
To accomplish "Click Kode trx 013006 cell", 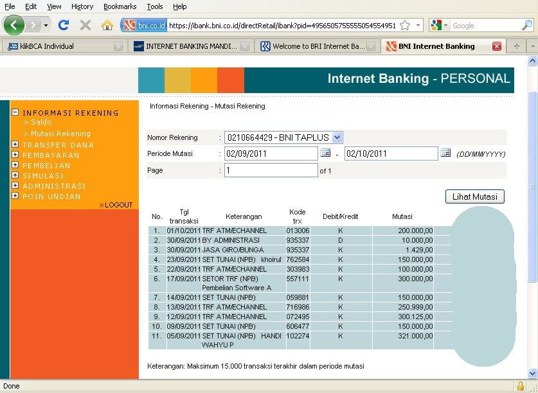I will 298,231.
